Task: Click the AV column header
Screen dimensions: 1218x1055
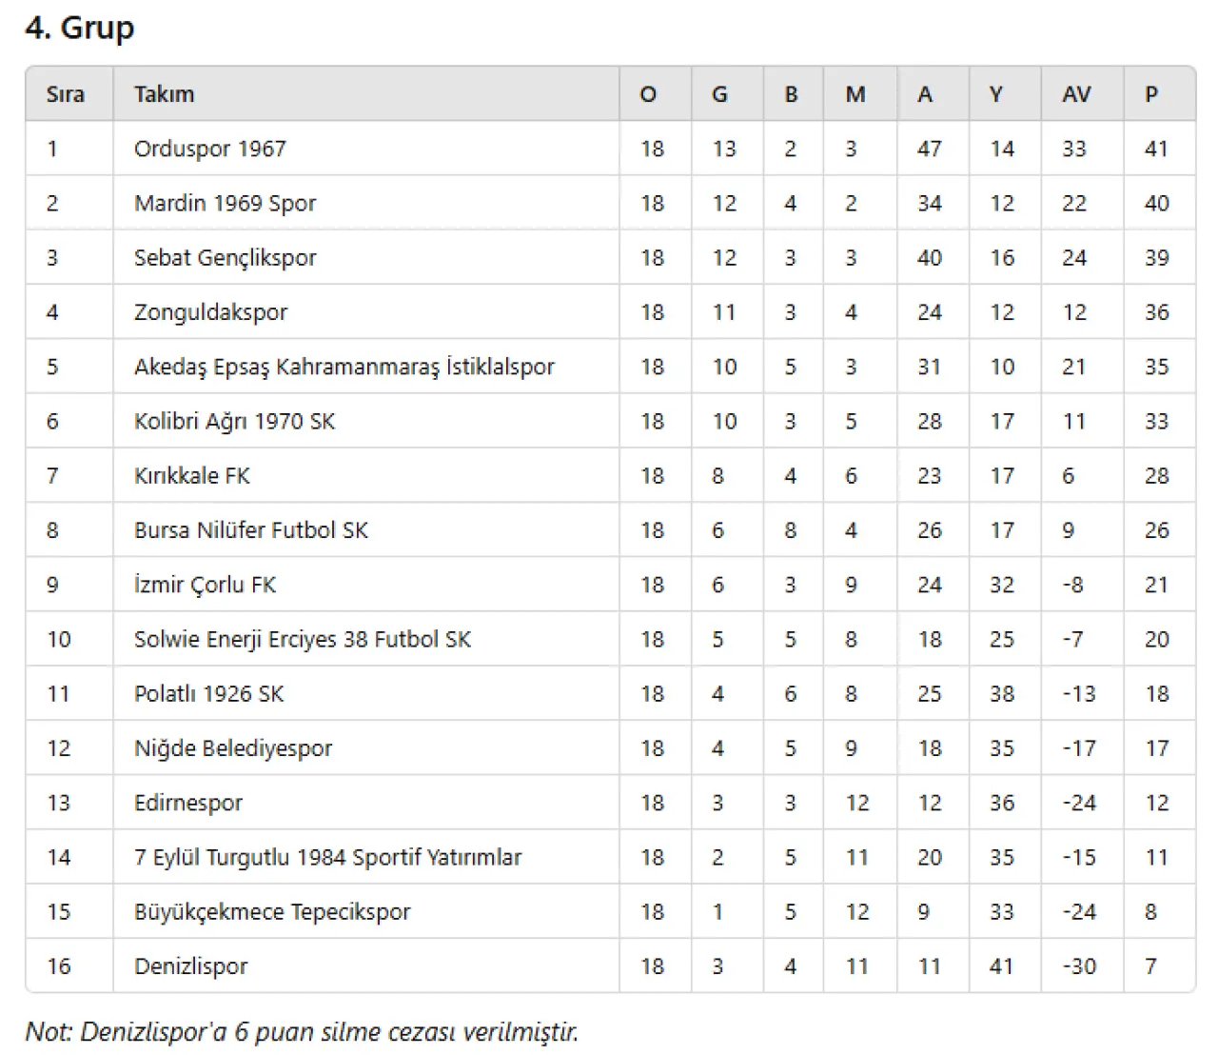Action: (x=1076, y=94)
